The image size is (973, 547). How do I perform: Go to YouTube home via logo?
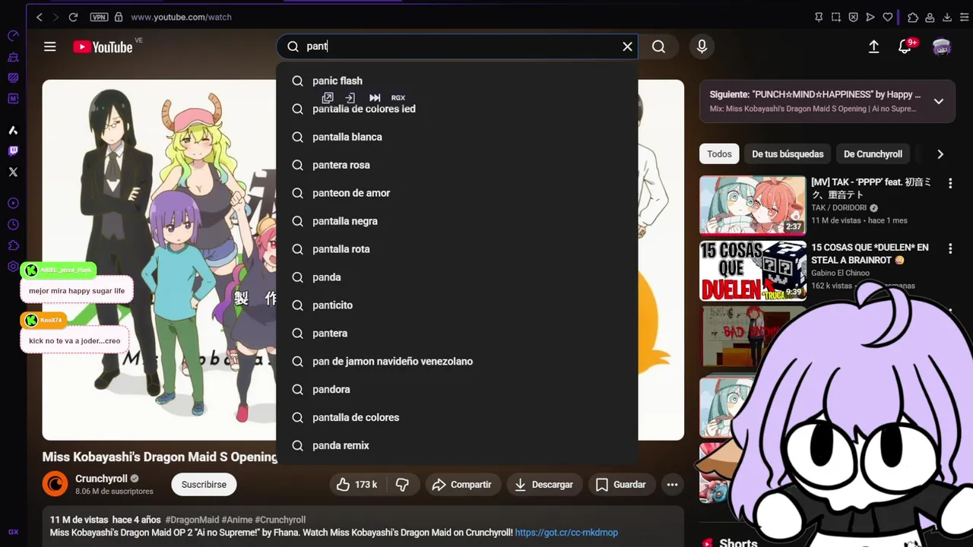coord(103,47)
